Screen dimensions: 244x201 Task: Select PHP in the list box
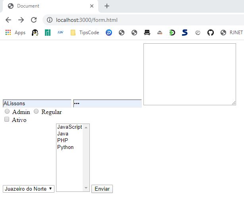(70, 141)
